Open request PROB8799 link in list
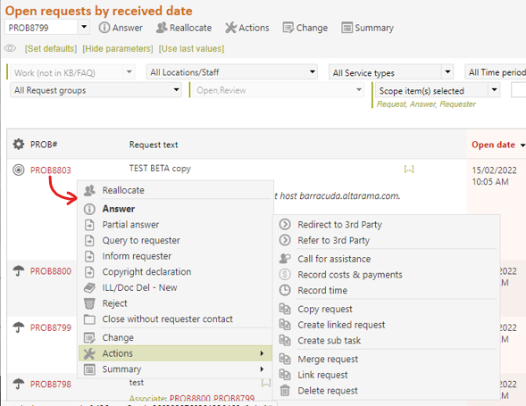The width and height of the screenshot is (526, 406). (51, 327)
